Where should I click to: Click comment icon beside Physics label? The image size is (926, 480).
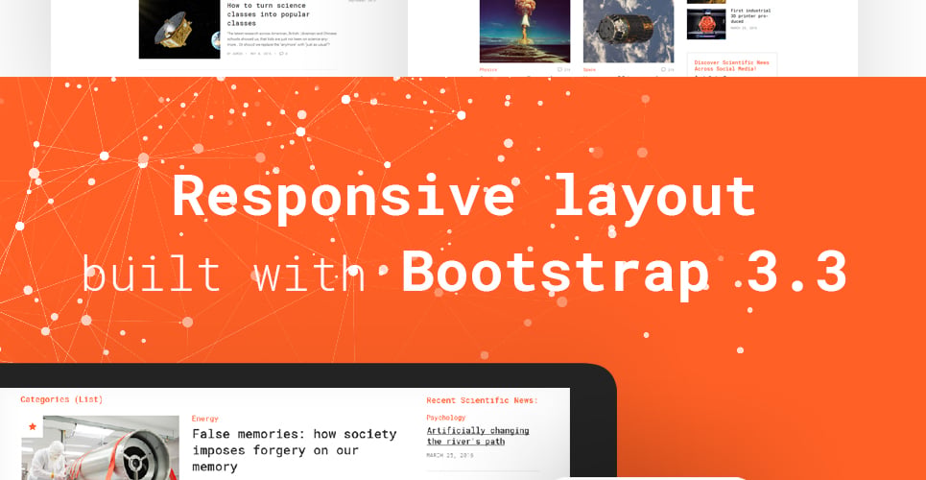(560, 70)
